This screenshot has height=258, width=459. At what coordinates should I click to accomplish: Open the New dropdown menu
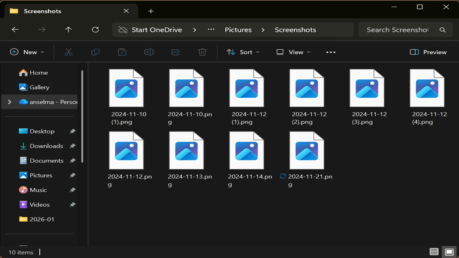pyautogui.click(x=27, y=52)
